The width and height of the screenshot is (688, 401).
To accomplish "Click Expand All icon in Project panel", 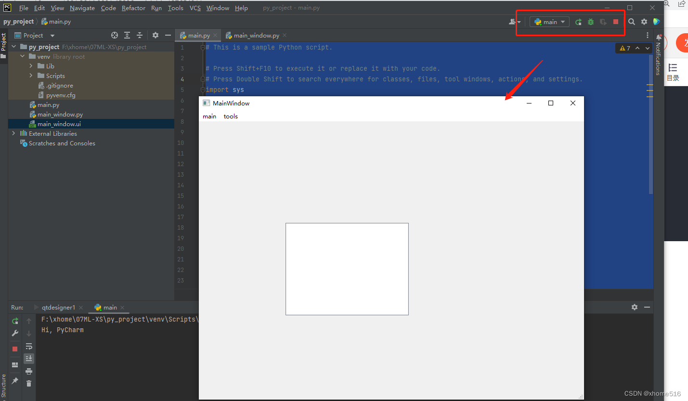I will (x=127, y=35).
